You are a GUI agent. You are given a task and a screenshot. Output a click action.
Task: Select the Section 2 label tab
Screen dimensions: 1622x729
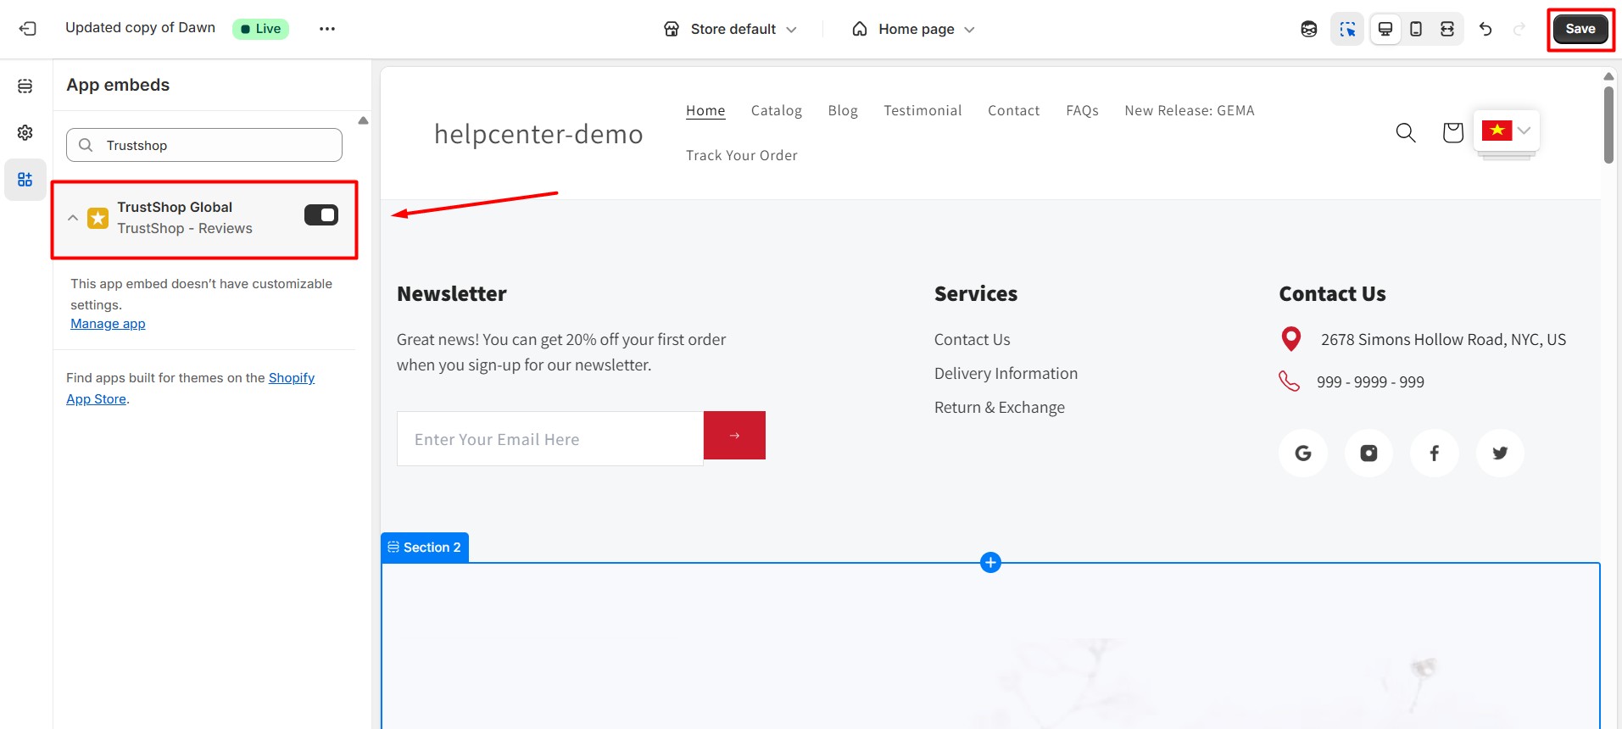[x=425, y=548]
